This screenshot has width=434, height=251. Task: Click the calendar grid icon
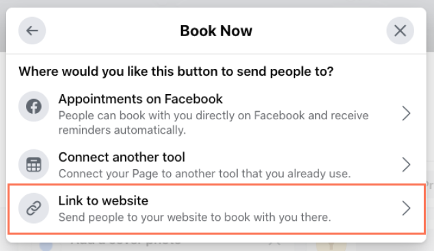tap(33, 164)
